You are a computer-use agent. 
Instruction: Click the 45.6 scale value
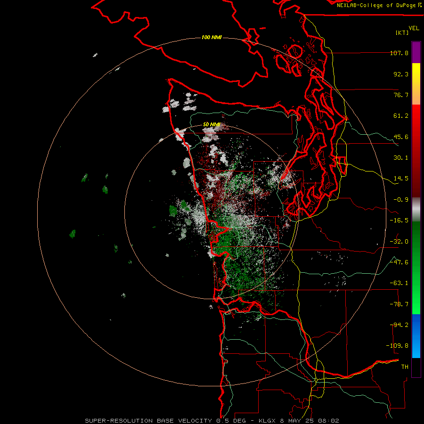[401, 137]
